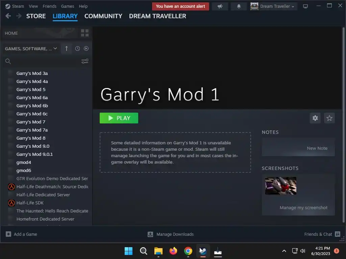Toggle sort order up arrow

pyautogui.click(x=67, y=49)
